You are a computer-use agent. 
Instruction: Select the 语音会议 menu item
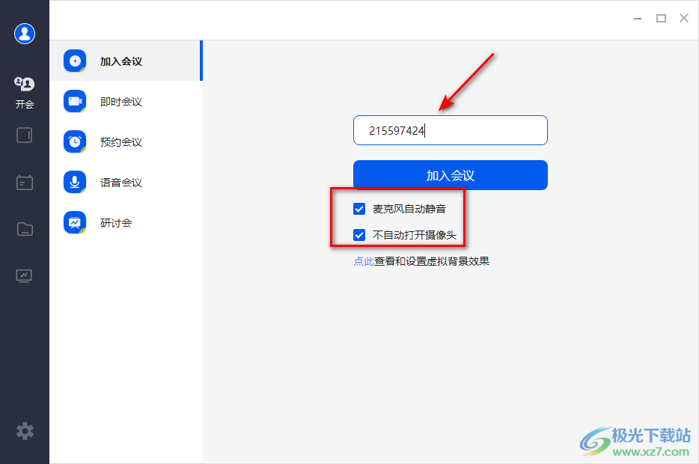[x=126, y=183]
